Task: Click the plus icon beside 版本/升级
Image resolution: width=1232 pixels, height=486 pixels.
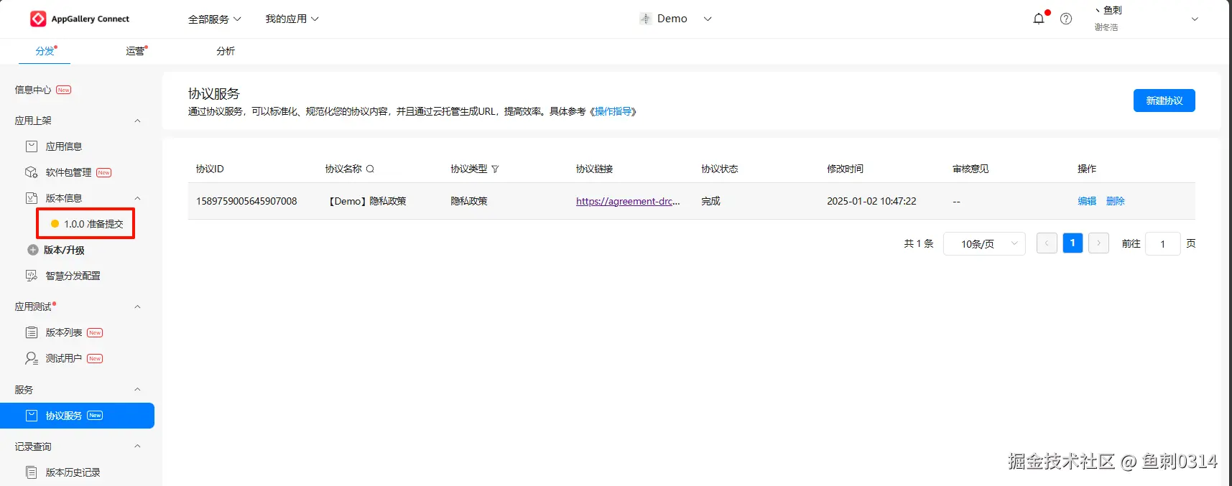Action: point(33,250)
